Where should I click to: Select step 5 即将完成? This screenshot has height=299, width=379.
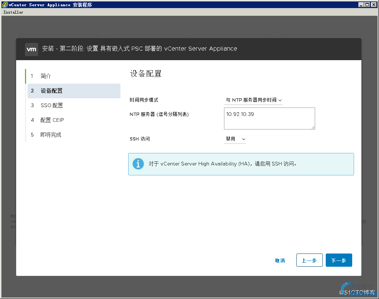coord(74,135)
